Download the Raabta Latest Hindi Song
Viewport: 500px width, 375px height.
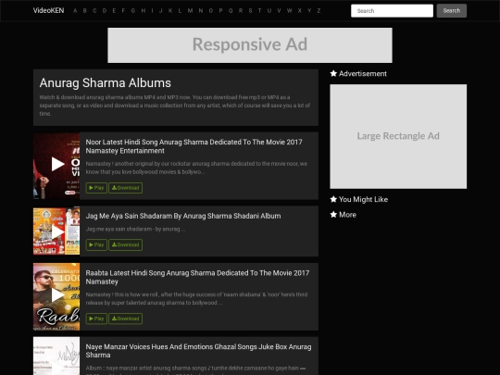pyautogui.click(x=125, y=319)
